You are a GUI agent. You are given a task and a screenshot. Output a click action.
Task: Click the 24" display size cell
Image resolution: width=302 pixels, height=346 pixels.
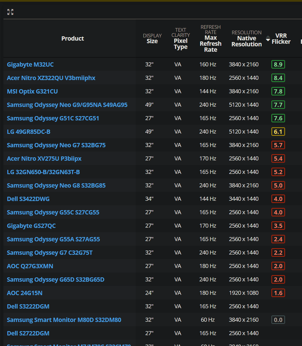point(149,293)
